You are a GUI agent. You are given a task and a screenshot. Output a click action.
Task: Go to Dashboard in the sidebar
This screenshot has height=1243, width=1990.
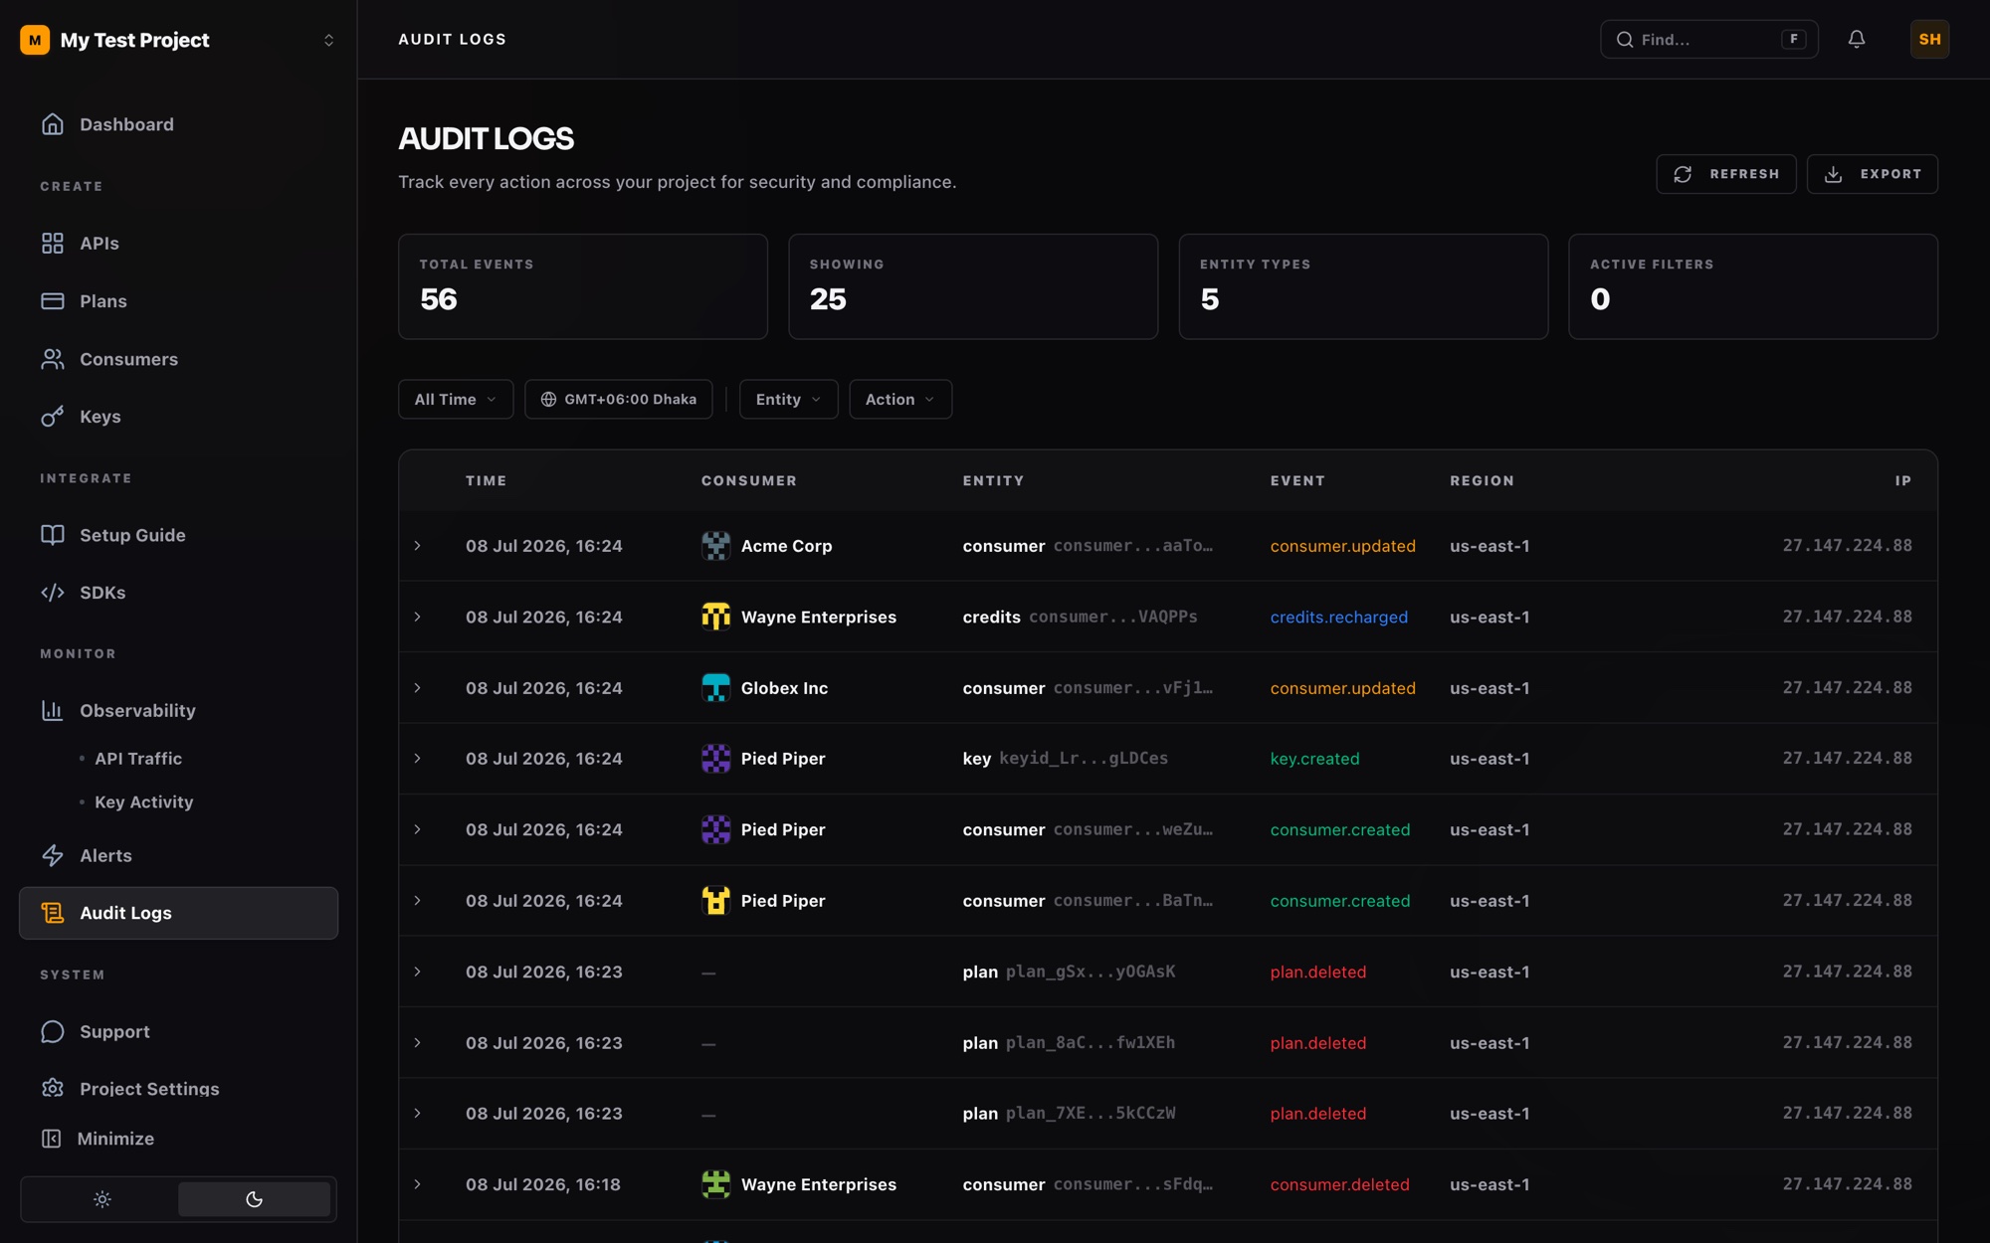(x=179, y=124)
